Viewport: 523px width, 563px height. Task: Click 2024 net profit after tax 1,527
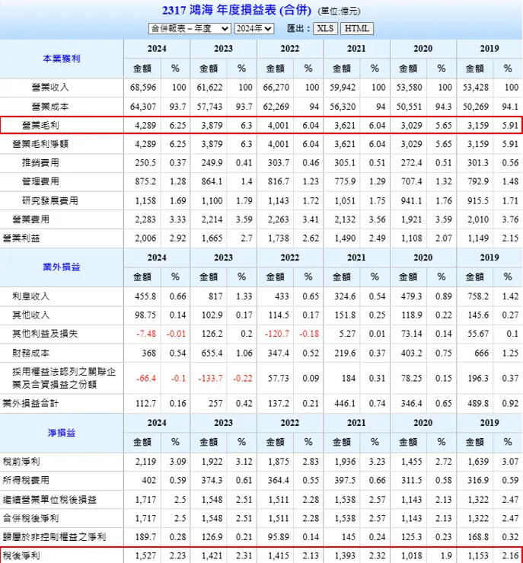pyautogui.click(x=145, y=555)
